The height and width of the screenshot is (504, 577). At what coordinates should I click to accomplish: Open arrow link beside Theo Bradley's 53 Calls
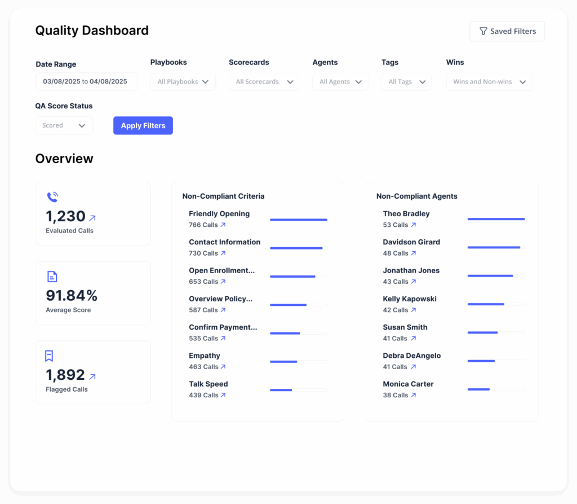coord(414,225)
